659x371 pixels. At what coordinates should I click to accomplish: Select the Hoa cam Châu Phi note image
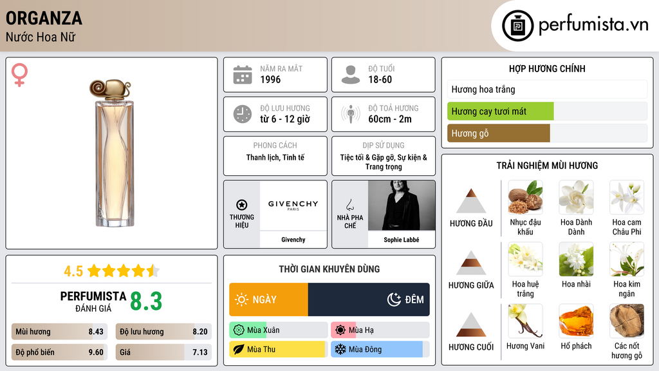tap(627, 198)
